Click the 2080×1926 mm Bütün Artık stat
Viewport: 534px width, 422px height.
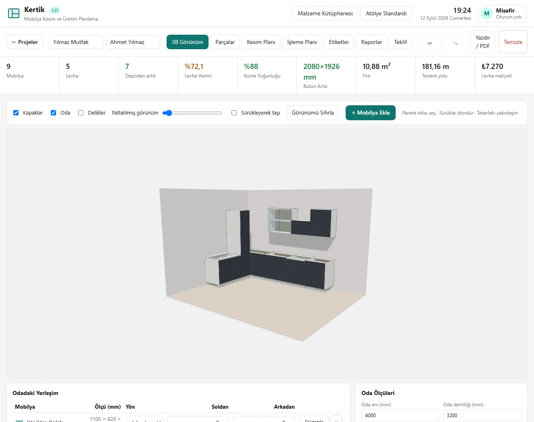click(x=326, y=75)
